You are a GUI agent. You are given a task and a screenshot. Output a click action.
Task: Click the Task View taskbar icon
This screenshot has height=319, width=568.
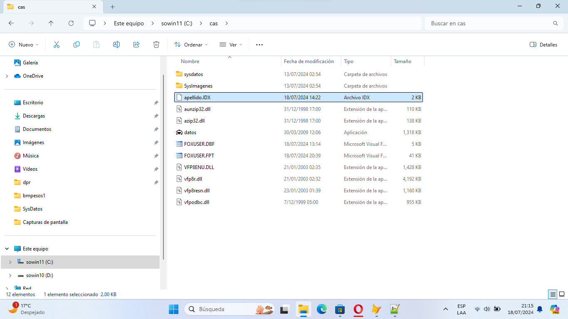point(285,309)
